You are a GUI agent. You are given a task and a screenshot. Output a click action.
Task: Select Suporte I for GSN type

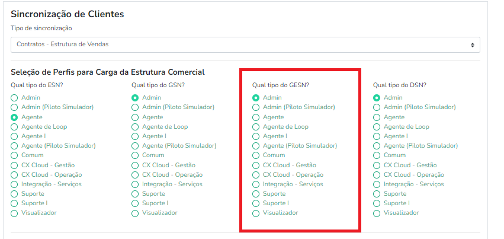(x=135, y=203)
